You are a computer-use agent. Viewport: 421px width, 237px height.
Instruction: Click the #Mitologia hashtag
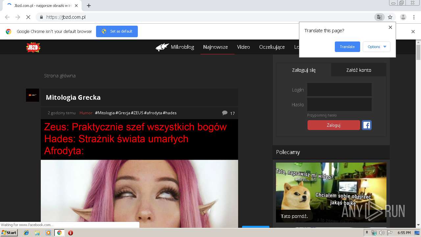point(105,113)
